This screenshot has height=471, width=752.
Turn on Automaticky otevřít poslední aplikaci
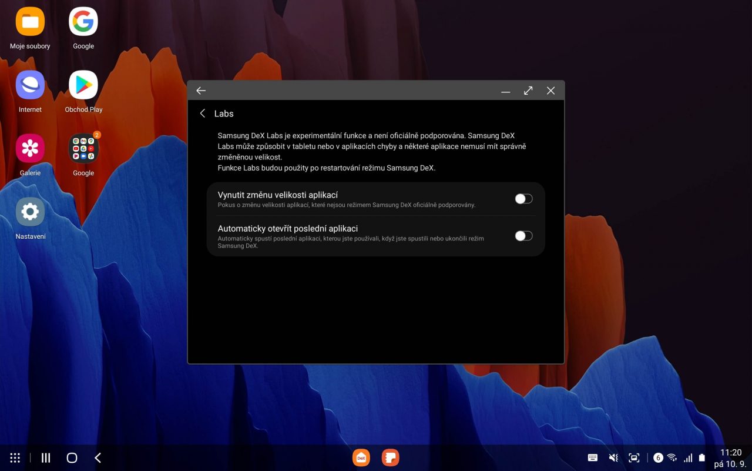click(523, 236)
